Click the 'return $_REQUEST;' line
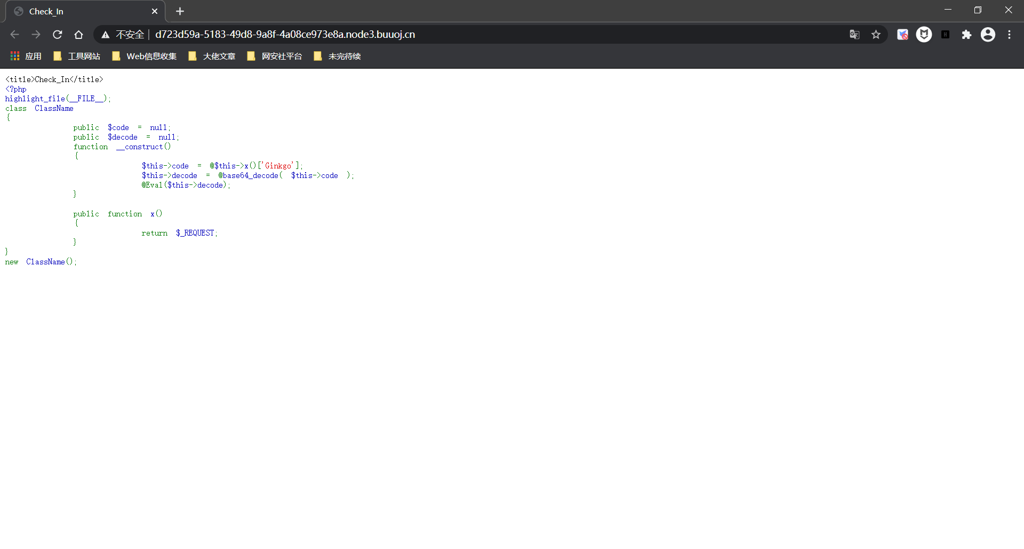 (180, 233)
